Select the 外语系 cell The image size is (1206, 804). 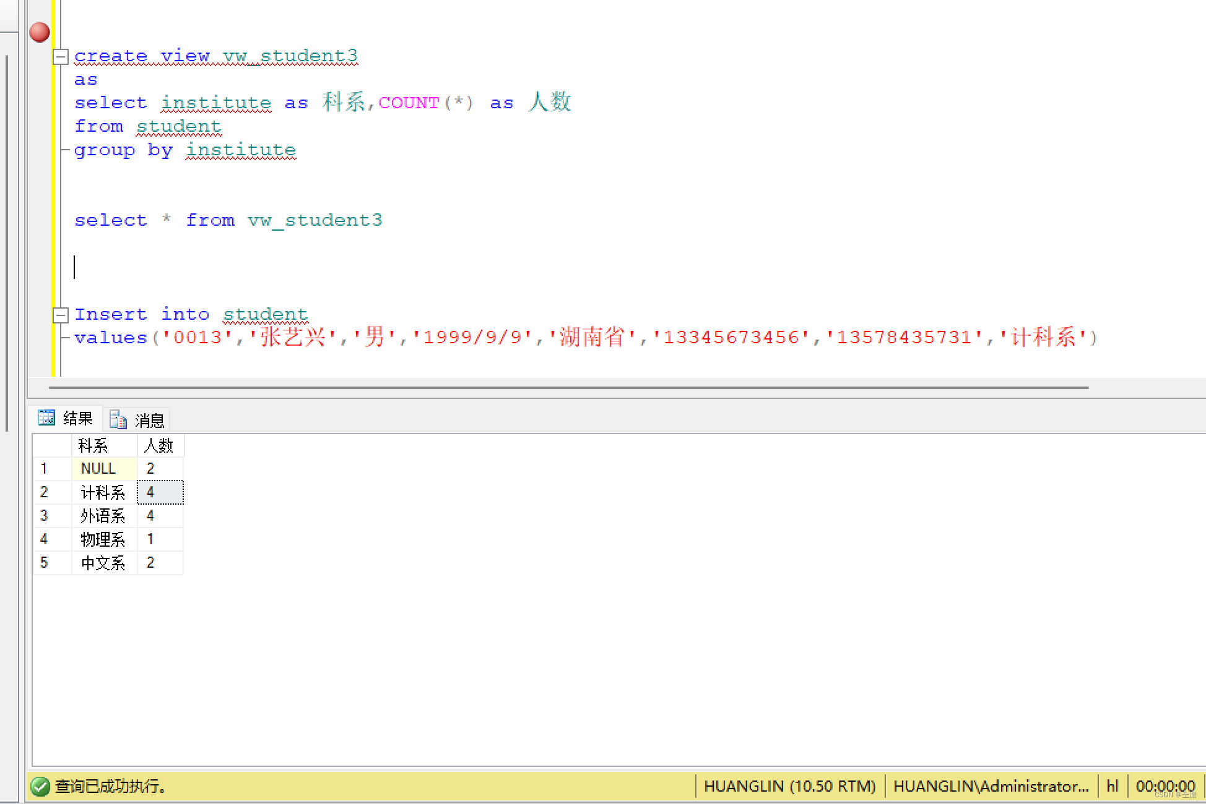[104, 516]
